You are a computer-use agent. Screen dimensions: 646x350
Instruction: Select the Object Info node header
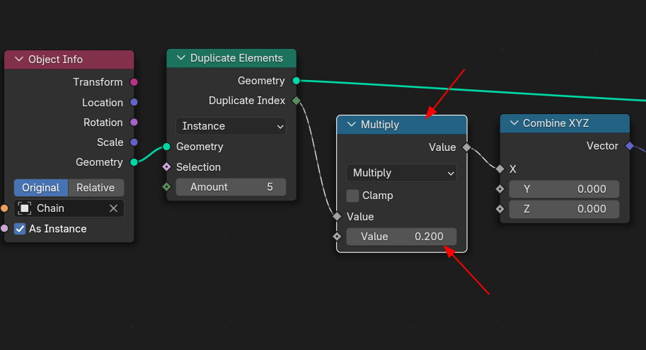click(69, 60)
